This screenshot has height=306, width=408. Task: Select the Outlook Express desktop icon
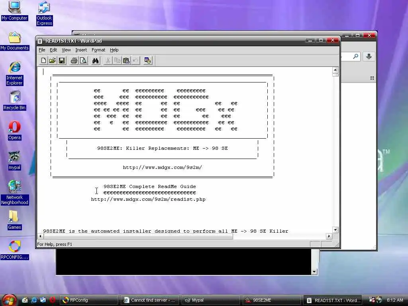point(44,14)
